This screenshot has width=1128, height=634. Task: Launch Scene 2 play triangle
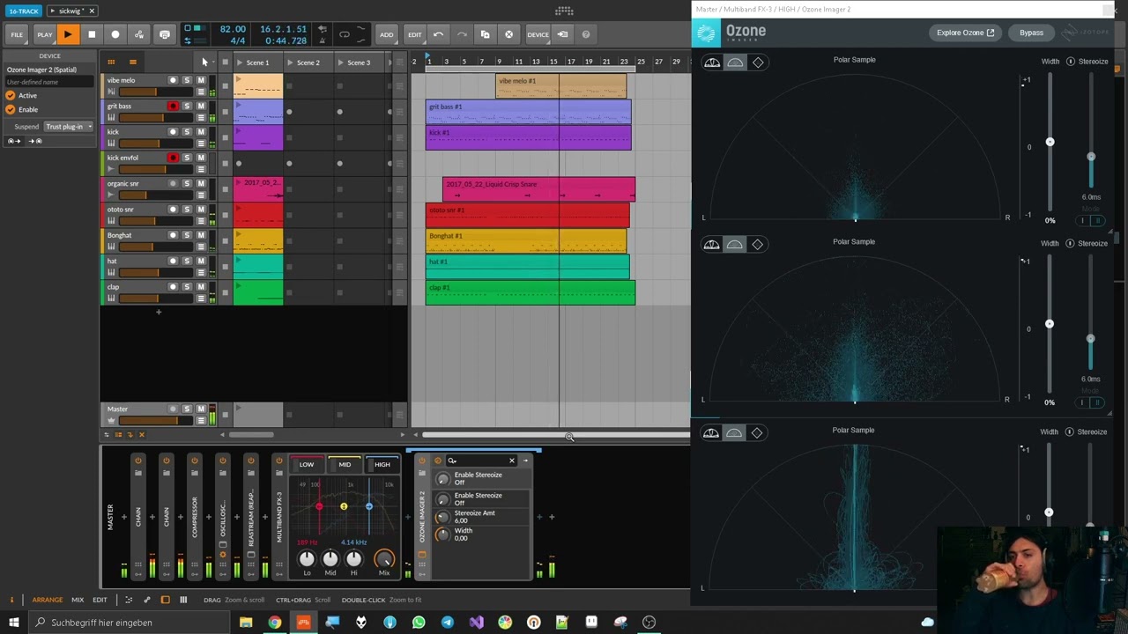pyautogui.click(x=289, y=63)
